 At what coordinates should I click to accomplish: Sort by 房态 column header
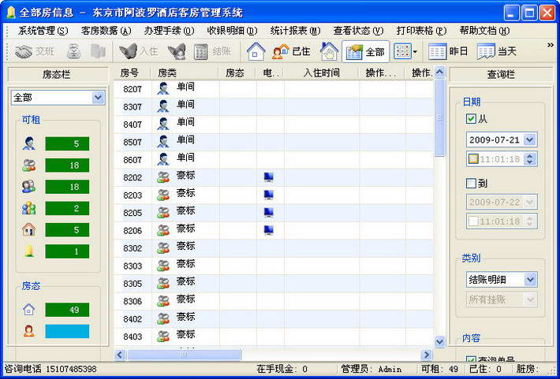[237, 72]
